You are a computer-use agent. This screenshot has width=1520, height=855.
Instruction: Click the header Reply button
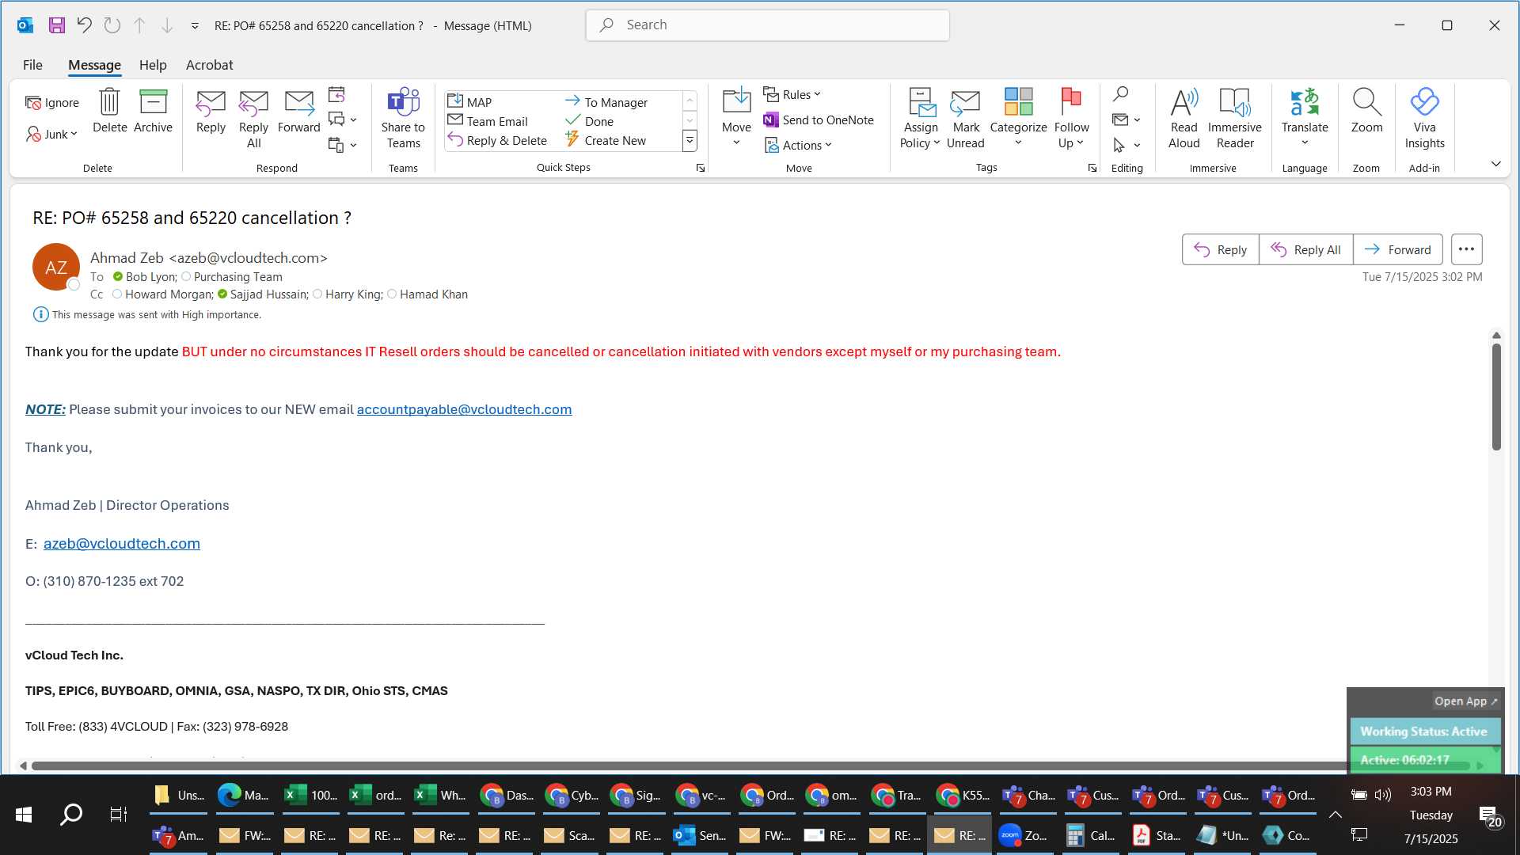click(1220, 249)
